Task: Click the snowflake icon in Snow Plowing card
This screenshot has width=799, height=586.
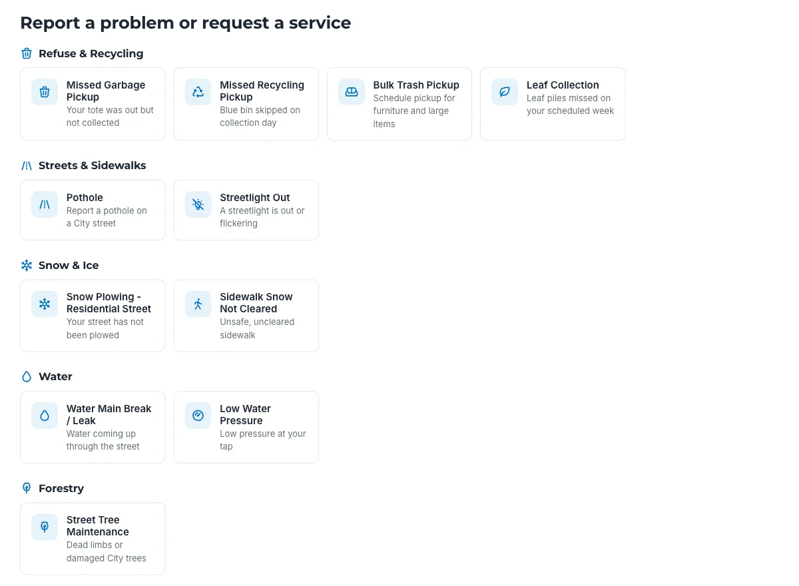Action: [45, 304]
